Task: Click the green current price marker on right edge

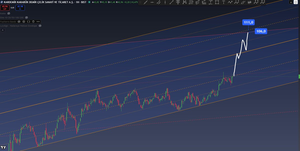Action: pos(299,76)
